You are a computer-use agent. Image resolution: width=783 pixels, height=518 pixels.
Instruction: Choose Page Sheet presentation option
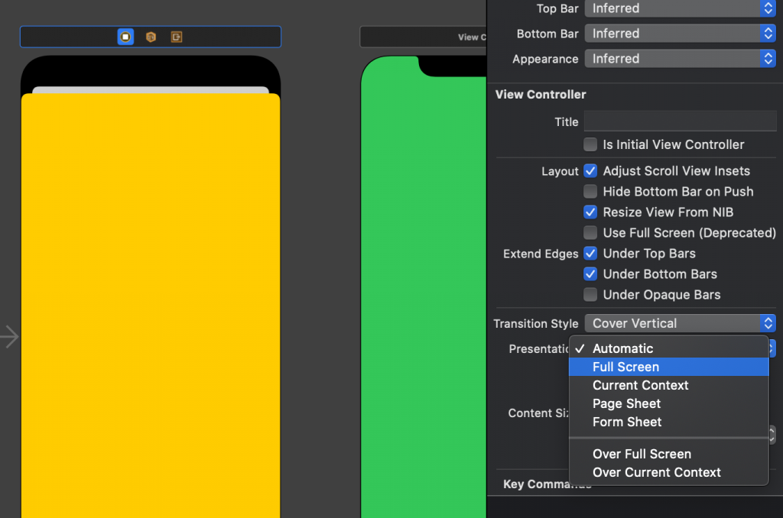click(668, 403)
